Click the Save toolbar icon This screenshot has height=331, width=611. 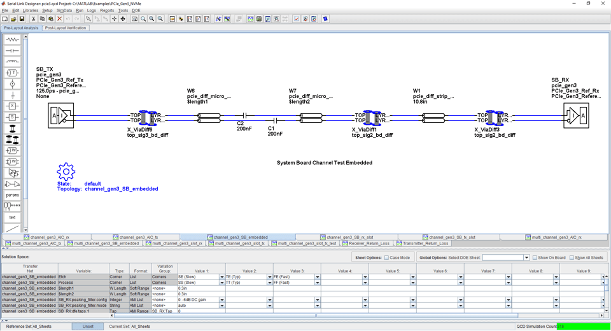pyautogui.click(x=22, y=19)
